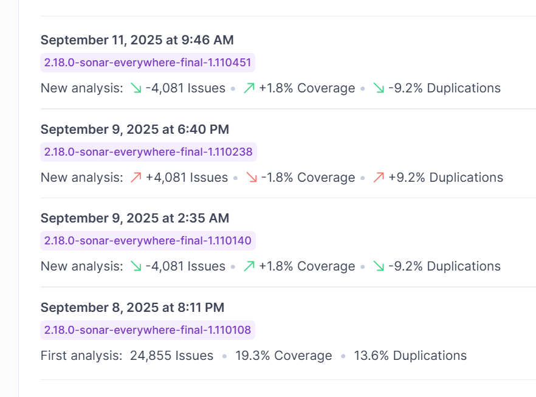Select the September 11, 2025 at 9:46 AM heading
536x397 pixels.
137,40
